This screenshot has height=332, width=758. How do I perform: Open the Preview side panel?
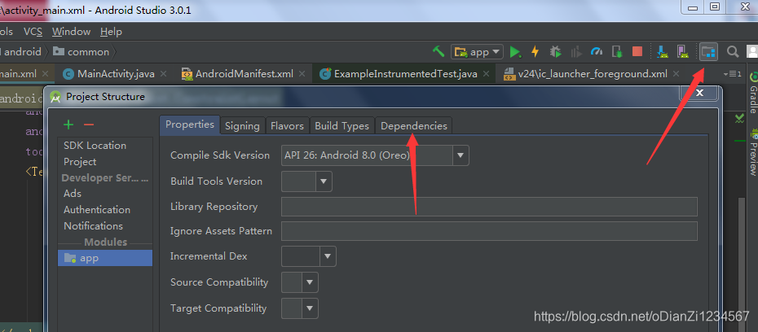point(752,151)
